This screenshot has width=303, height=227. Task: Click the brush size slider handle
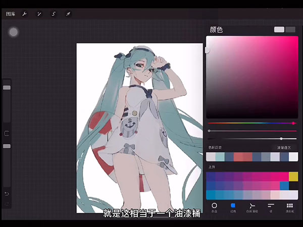click(x=7, y=88)
